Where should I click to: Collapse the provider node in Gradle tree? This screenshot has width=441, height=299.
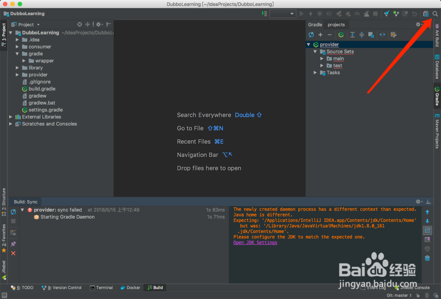(309, 45)
